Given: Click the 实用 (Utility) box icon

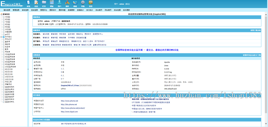Looking at the screenshot, I should pos(91,3).
